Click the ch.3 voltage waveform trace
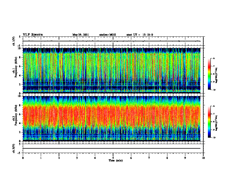This screenshot has height=177, width=229. point(112,148)
